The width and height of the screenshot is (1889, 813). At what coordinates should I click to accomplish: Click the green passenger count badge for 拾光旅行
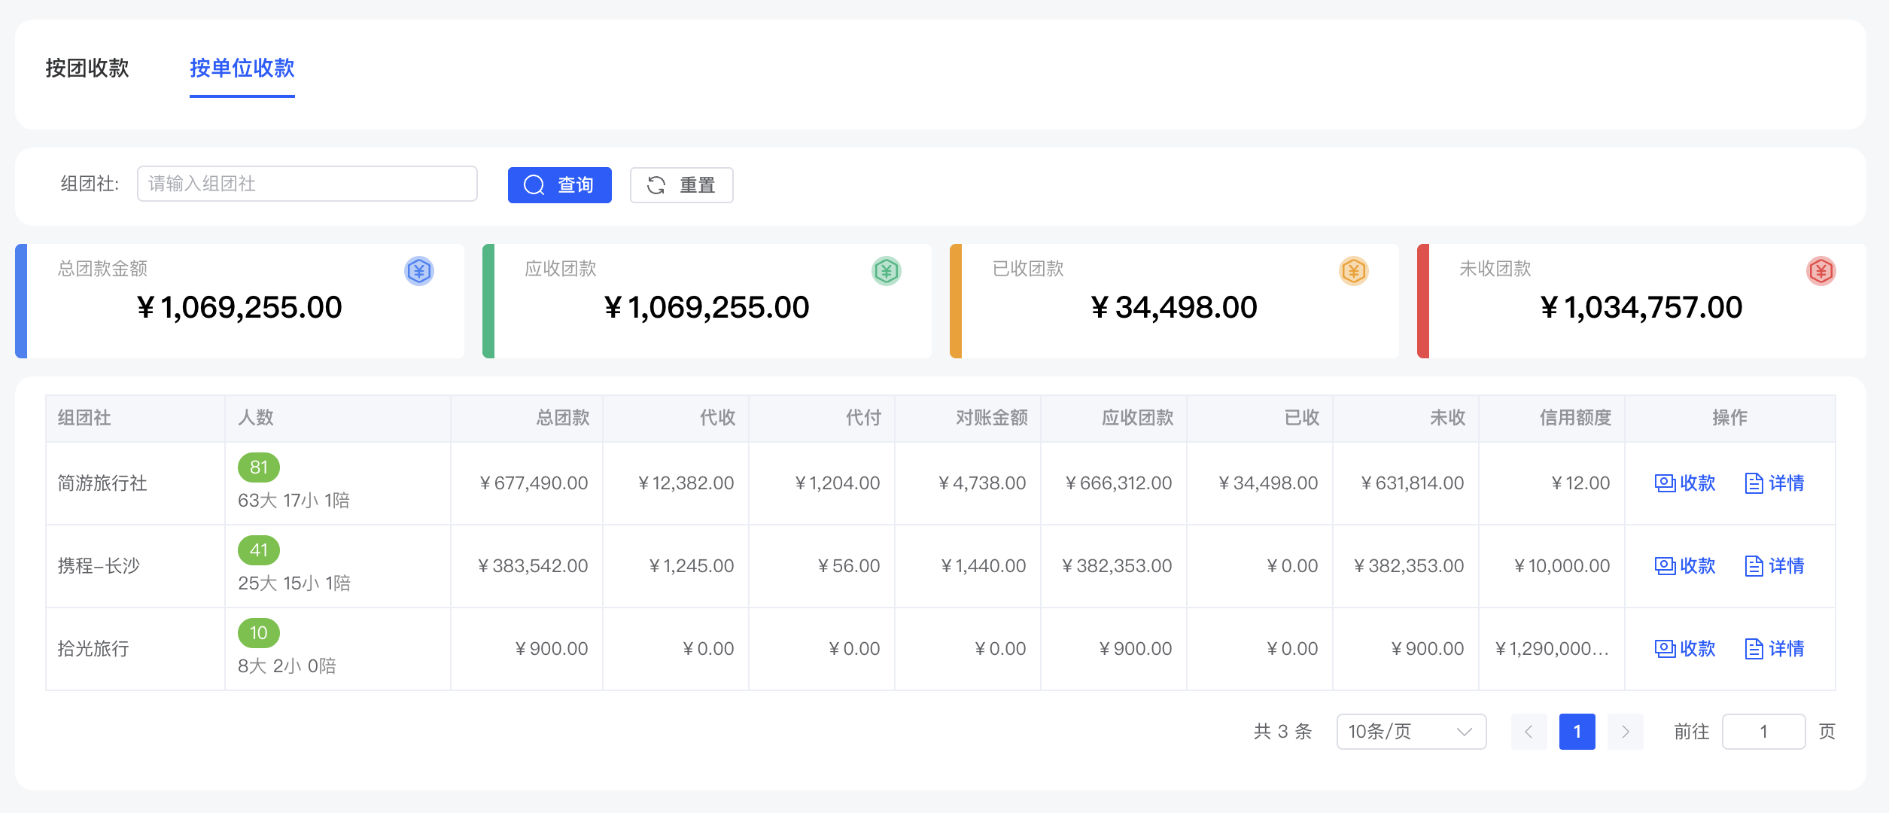(x=260, y=633)
